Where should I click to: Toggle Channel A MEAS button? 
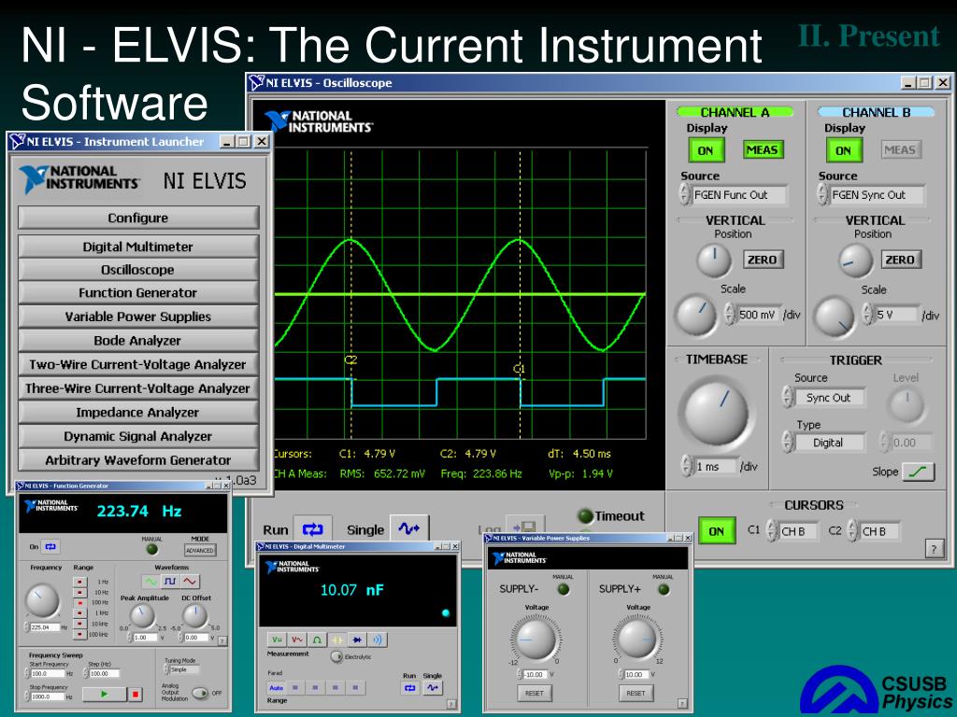click(x=763, y=150)
